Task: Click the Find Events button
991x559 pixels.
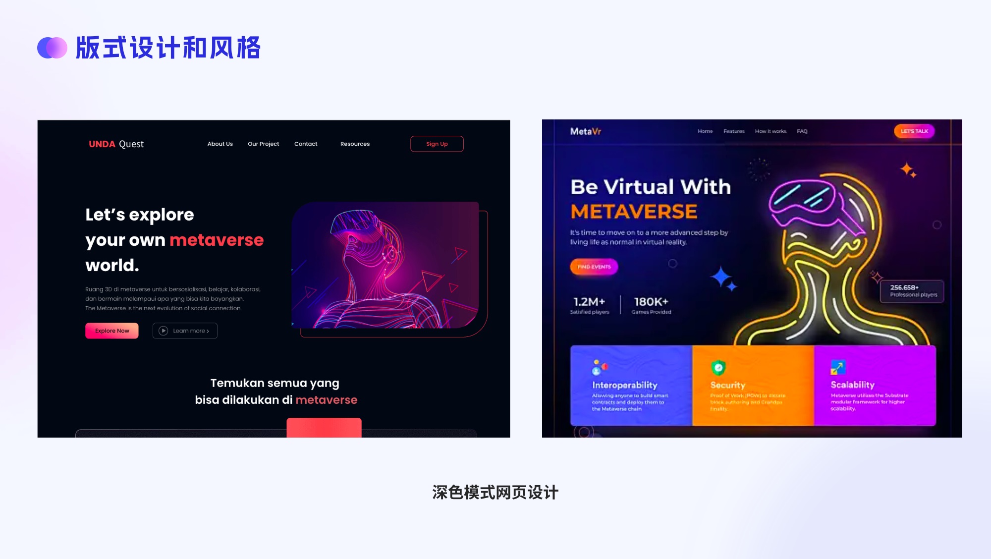Action: pyautogui.click(x=593, y=266)
